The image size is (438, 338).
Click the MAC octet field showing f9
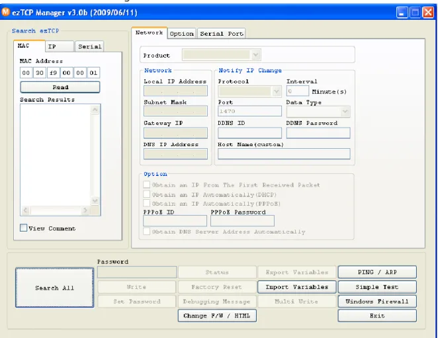click(x=53, y=73)
